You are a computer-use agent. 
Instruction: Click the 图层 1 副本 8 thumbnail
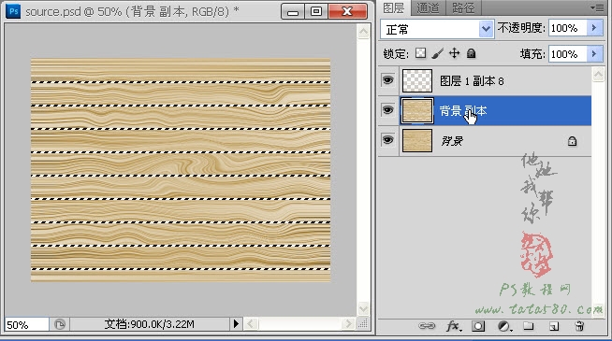tap(417, 80)
